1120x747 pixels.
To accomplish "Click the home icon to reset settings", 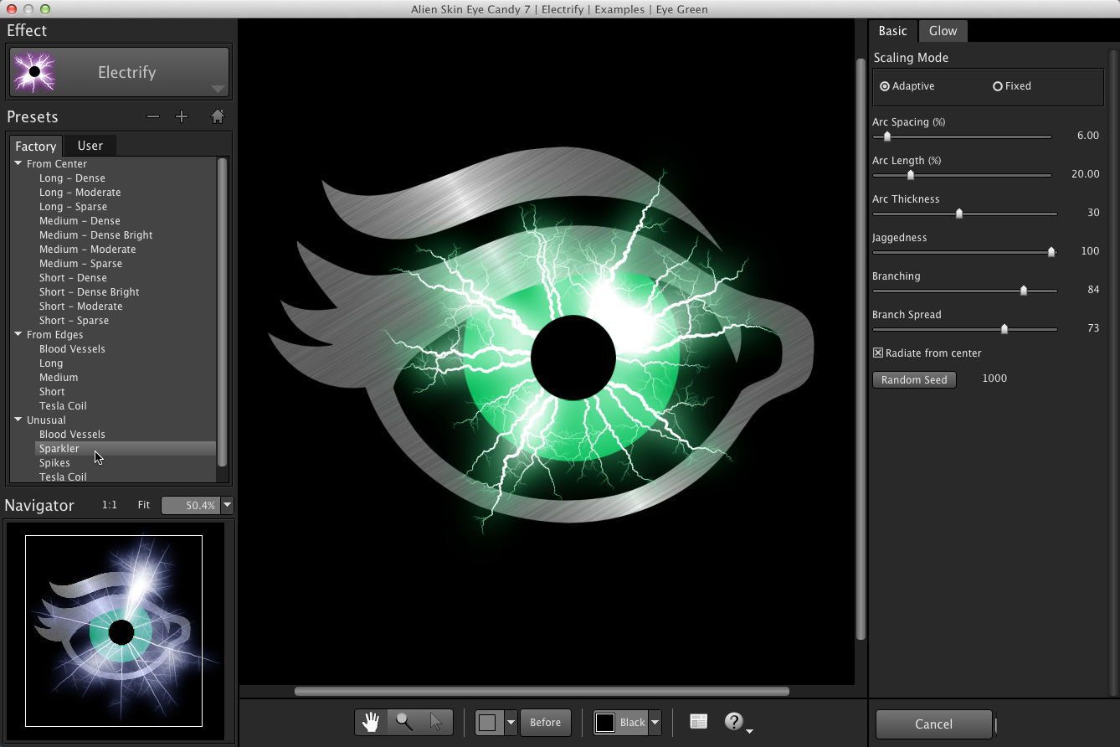I will [217, 116].
